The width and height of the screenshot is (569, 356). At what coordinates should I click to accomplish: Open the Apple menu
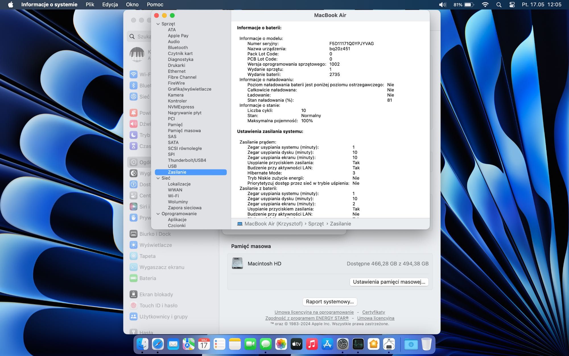point(11,5)
